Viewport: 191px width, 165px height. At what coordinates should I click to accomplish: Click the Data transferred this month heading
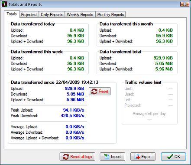click(x=126, y=24)
